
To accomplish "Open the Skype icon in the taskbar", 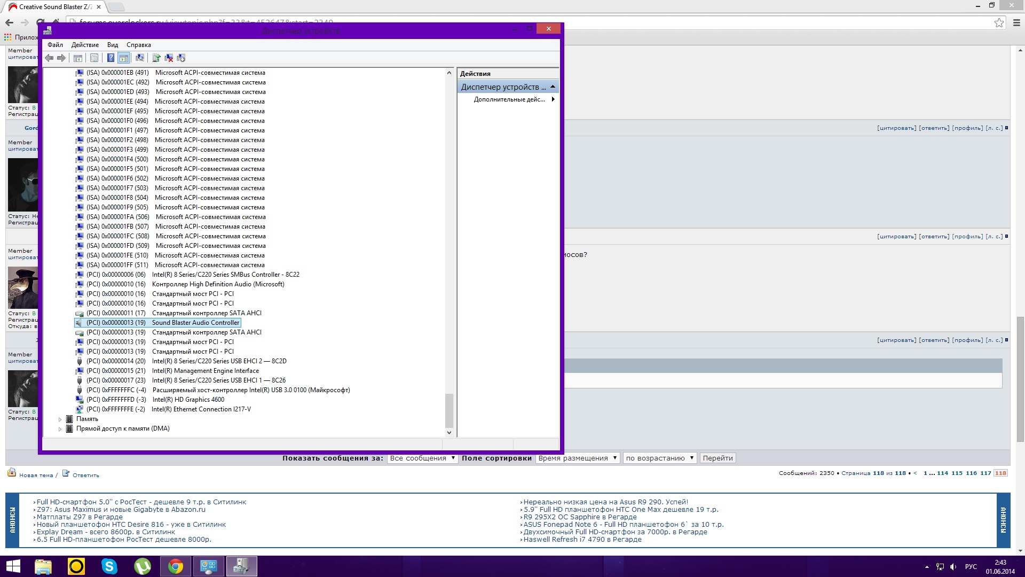I will pos(109,566).
